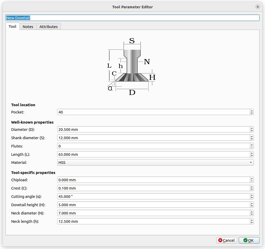Confirm with the OK button
Screen dimensions: 265x249
point(249,240)
